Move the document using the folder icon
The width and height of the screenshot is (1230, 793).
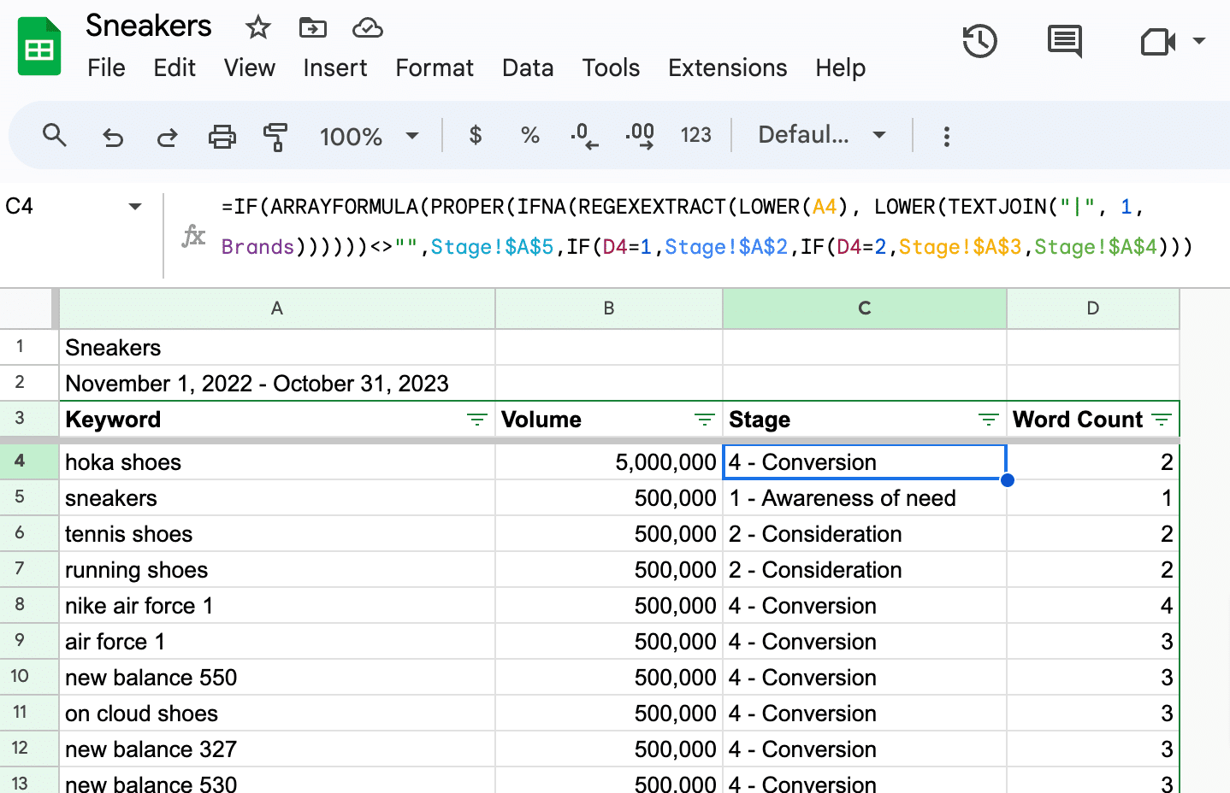coord(312,27)
